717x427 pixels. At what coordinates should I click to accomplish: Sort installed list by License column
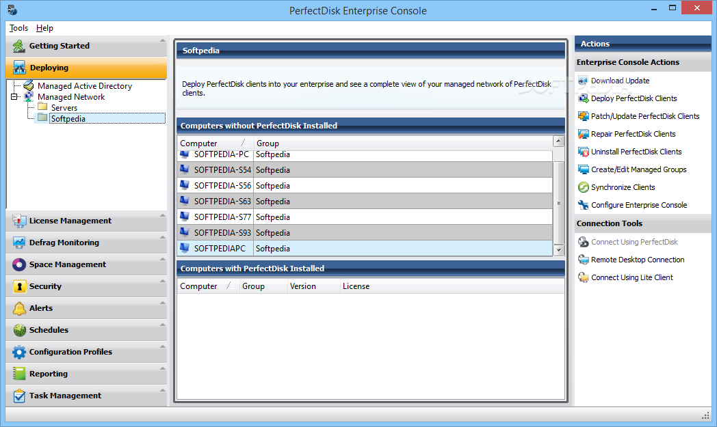click(452, 286)
